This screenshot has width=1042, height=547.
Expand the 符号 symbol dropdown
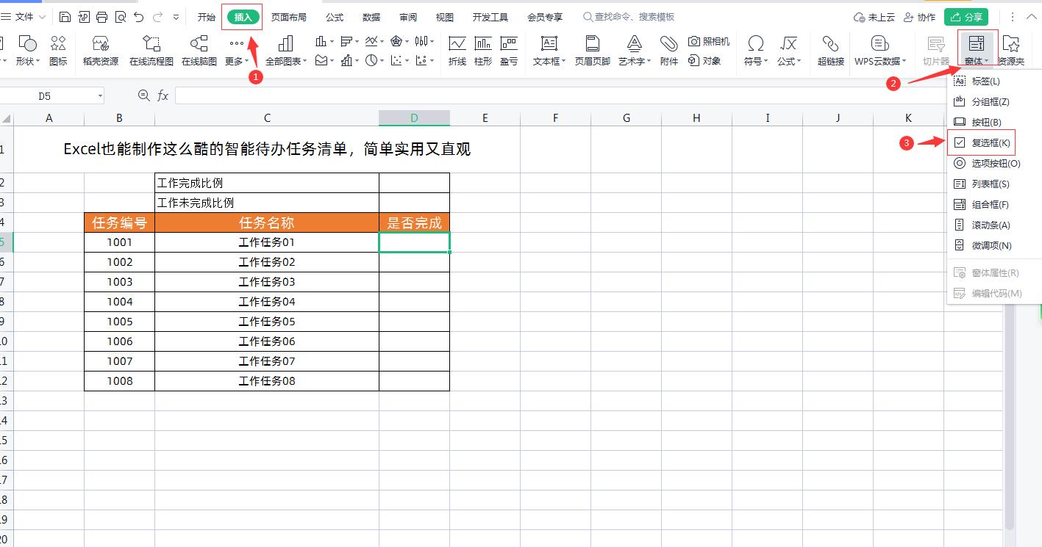[x=755, y=50]
